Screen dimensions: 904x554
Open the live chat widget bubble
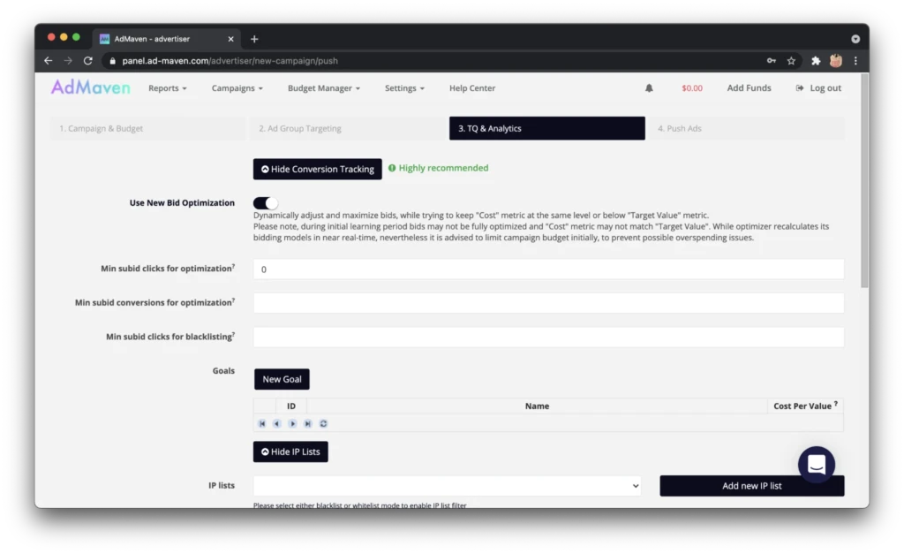[817, 464]
